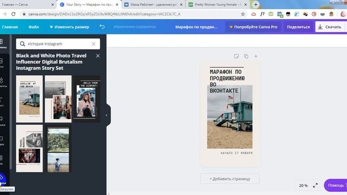Click the green camera extension icon

coord(271,14)
